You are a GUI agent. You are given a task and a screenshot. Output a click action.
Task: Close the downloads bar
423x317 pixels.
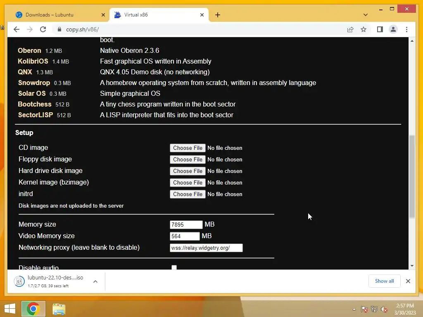pos(408,281)
